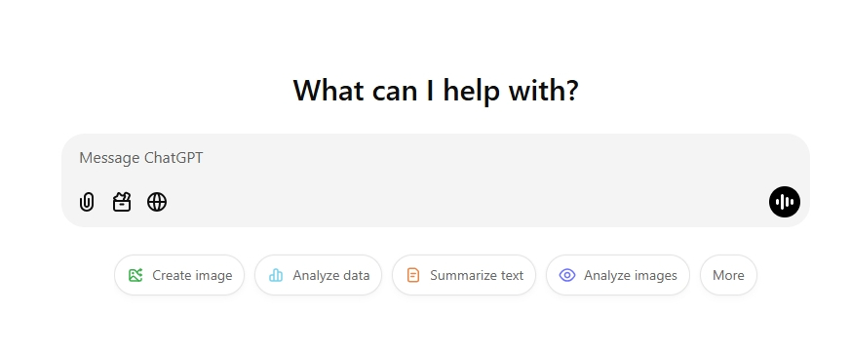Click the orange document icon on Summarize text
851x354 pixels.
(413, 275)
